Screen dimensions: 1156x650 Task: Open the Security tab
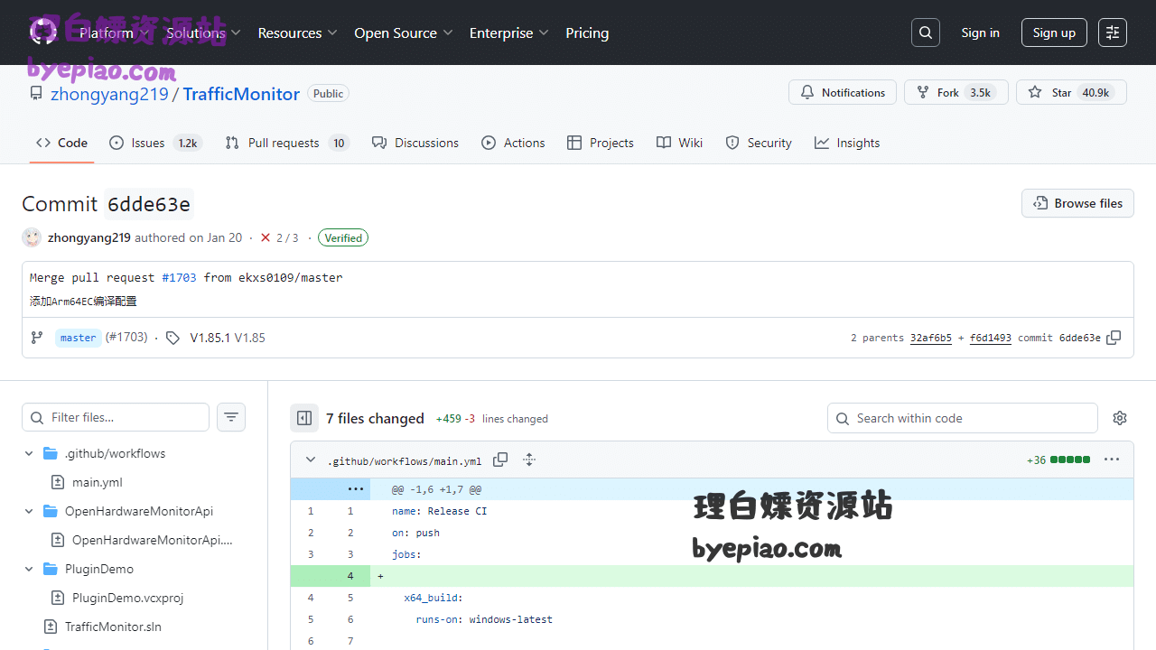[x=759, y=143]
